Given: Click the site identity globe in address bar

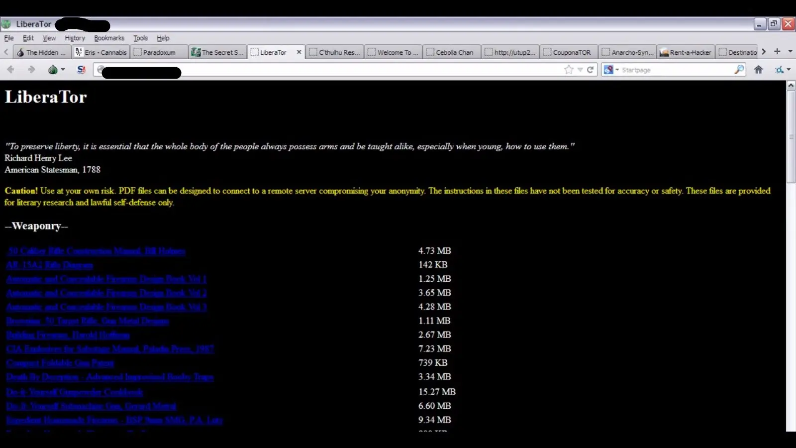Looking at the screenshot, I should 100,70.
